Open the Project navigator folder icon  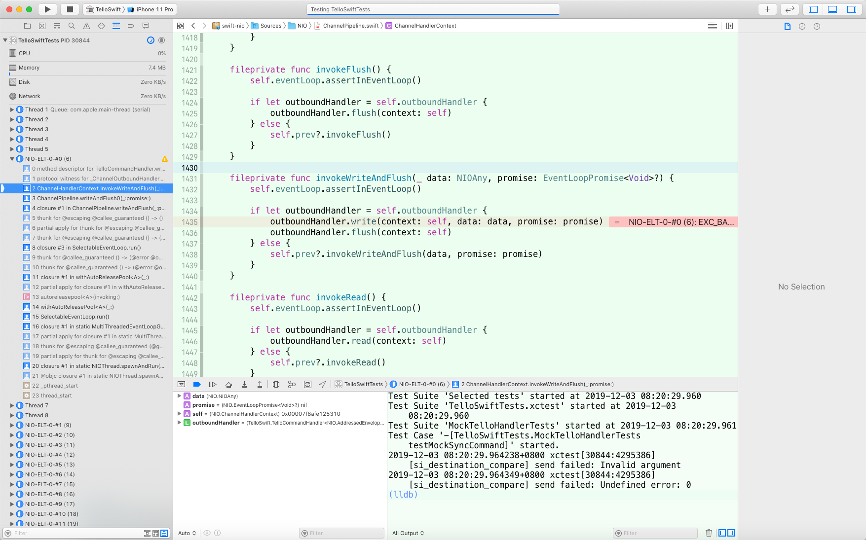point(27,26)
